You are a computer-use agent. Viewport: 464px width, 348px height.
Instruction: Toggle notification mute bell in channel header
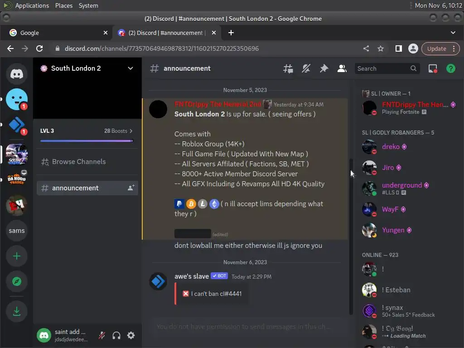[x=306, y=68]
